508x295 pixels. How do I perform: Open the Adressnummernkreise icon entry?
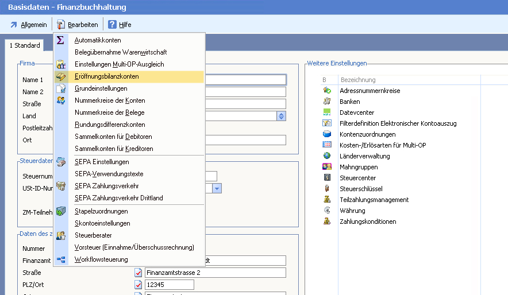(x=327, y=91)
